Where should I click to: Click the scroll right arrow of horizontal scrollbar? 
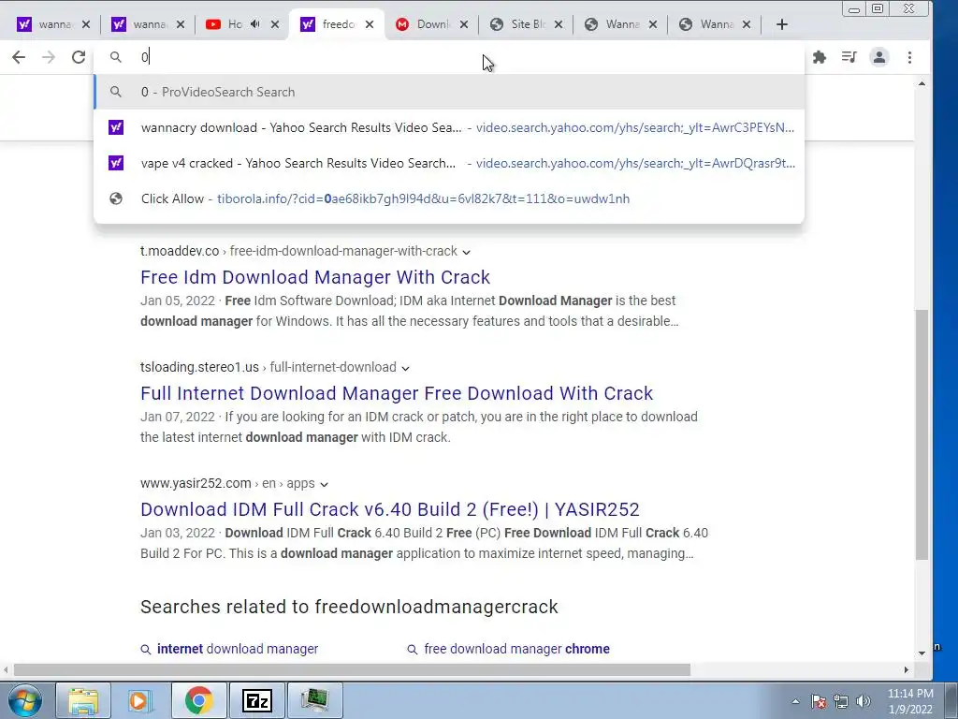pos(906,670)
